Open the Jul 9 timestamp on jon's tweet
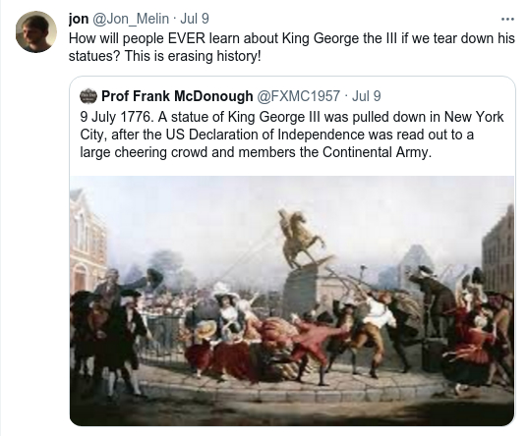 [195, 19]
